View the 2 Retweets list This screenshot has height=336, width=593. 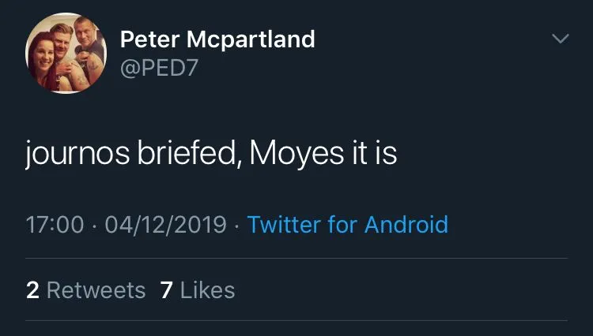(x=85, y=290)
